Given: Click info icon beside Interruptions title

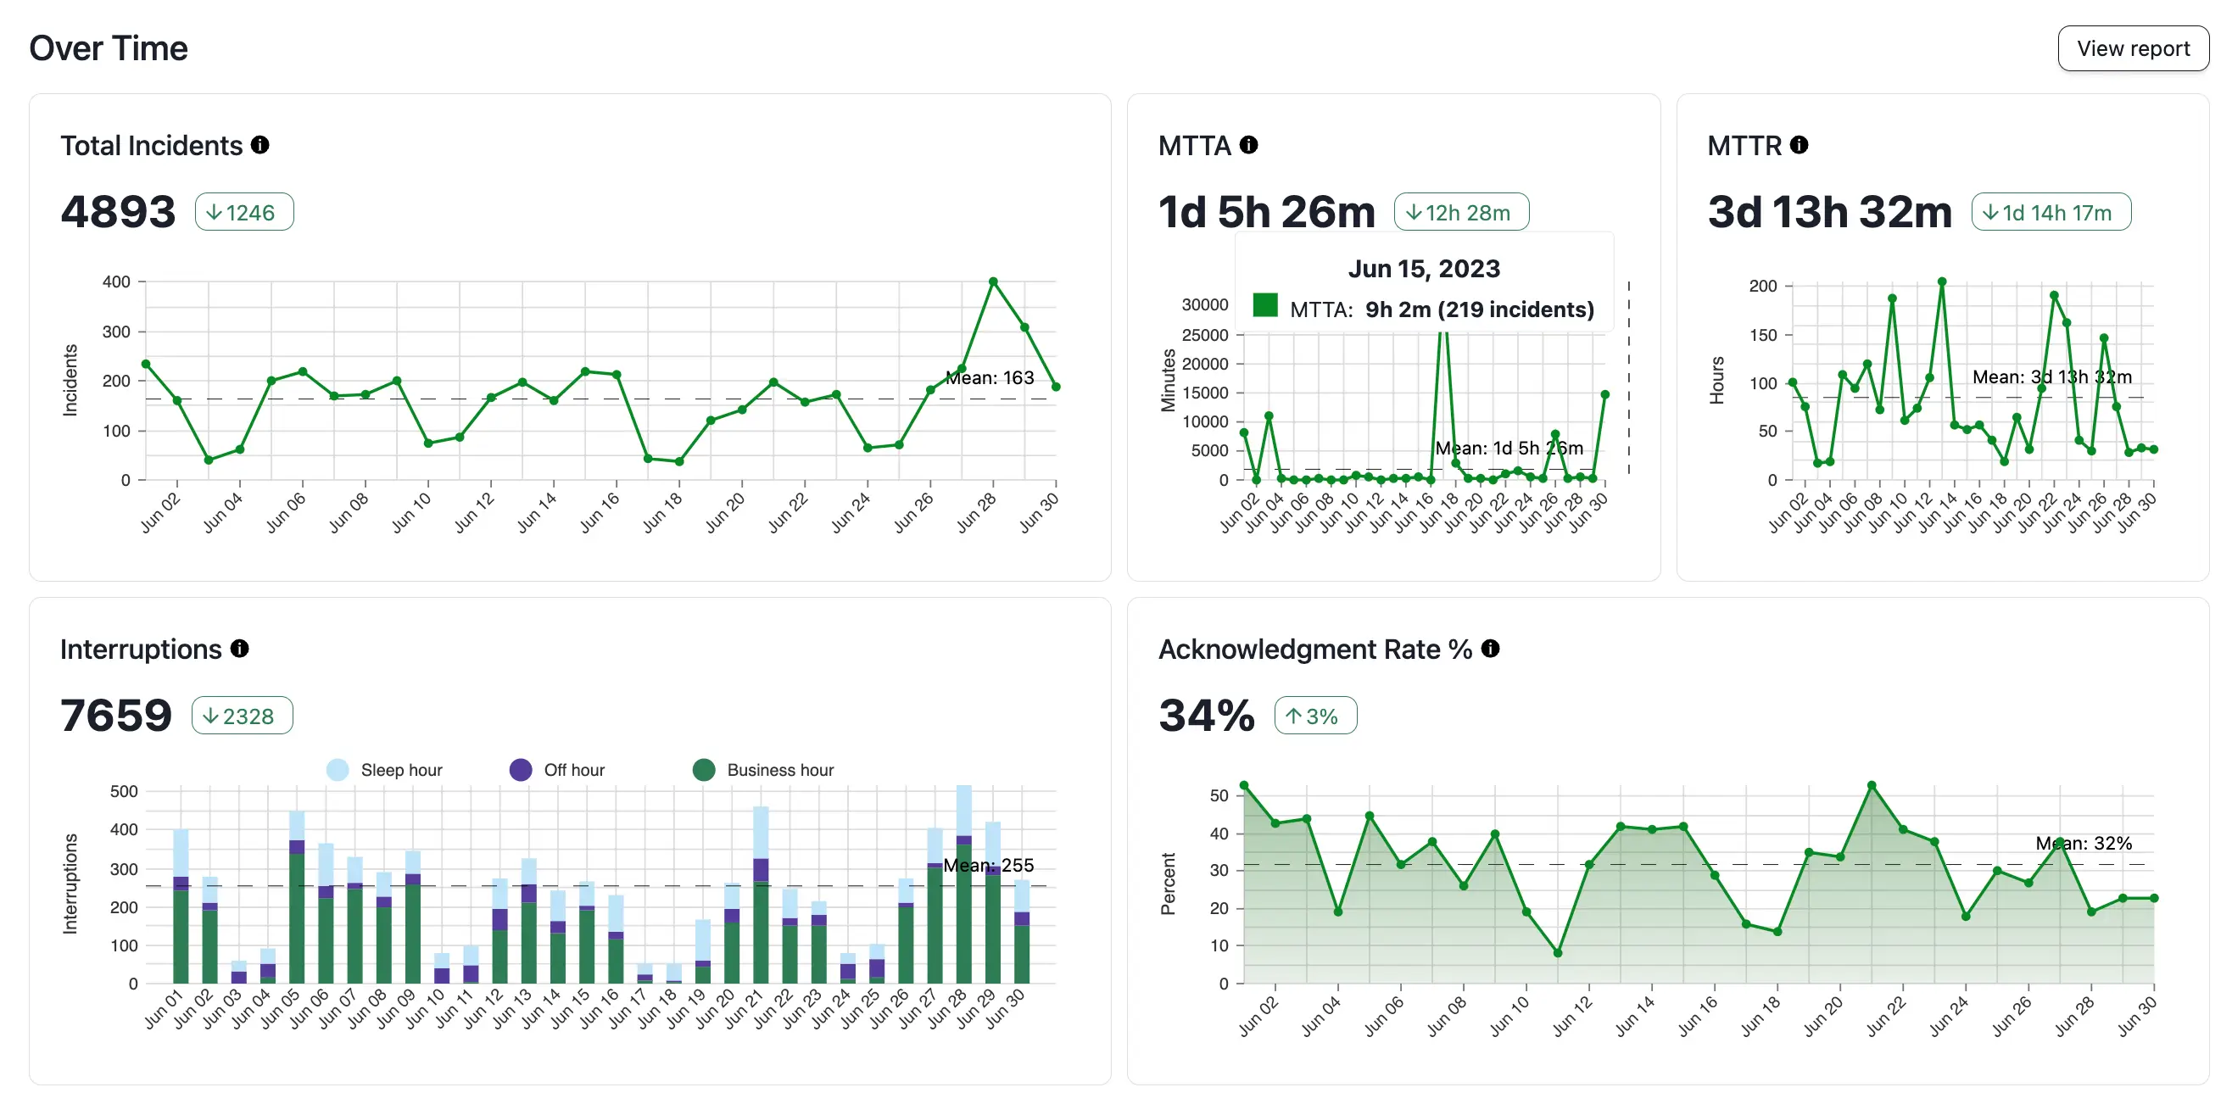Looking at the screenshot, I should (x=240, y=648).
